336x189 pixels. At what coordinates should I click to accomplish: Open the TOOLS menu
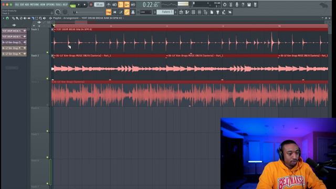59,5
